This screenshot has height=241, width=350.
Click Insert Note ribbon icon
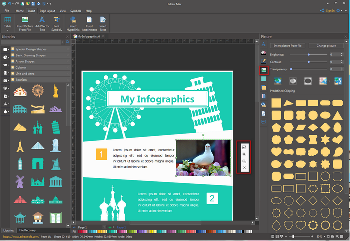pyautogui.click(x=103, y=20)
